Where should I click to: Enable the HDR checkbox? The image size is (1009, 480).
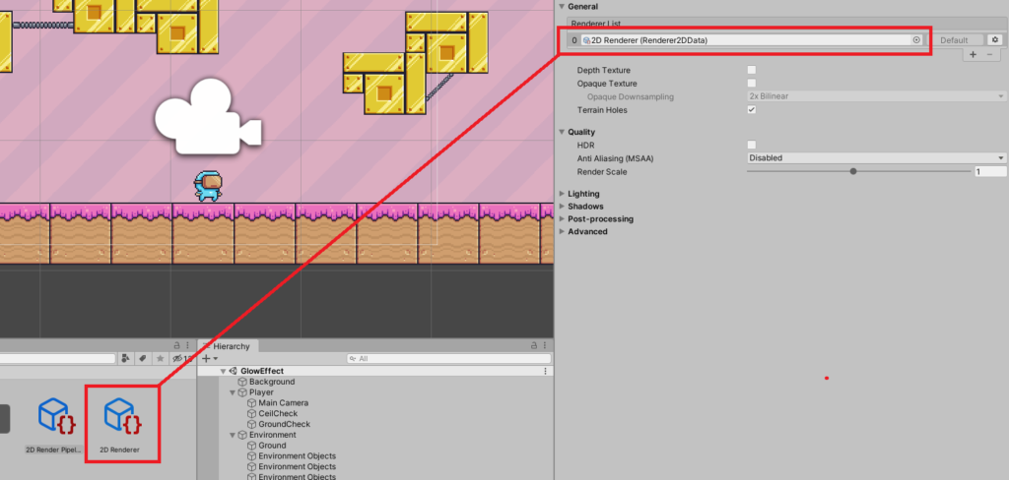click(x=752, y=146)
